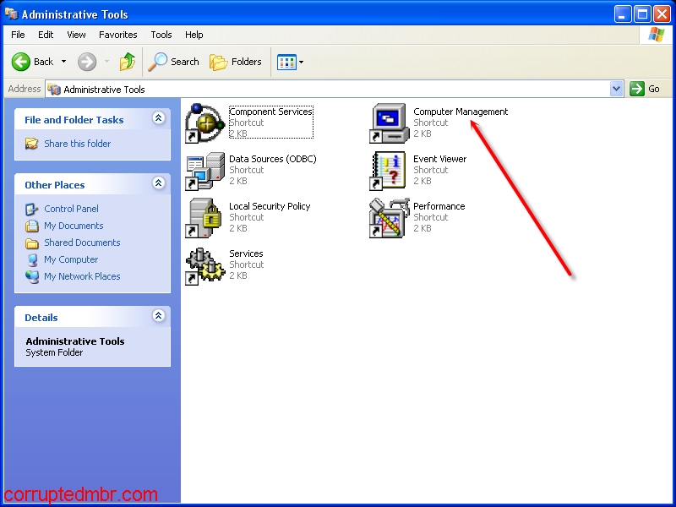Open the Search toolbar button

click(x=174, y=62)
